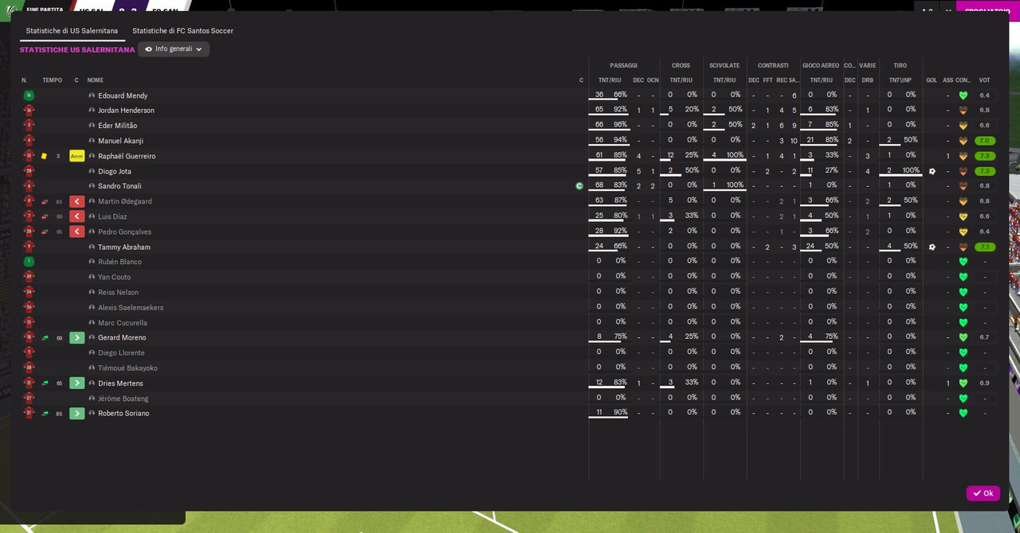Click Edouard Mendy's green goalkeeper shirt icon
Image resolution: width=1020 pixels, height=533 pixels.
tap(29, 95)
